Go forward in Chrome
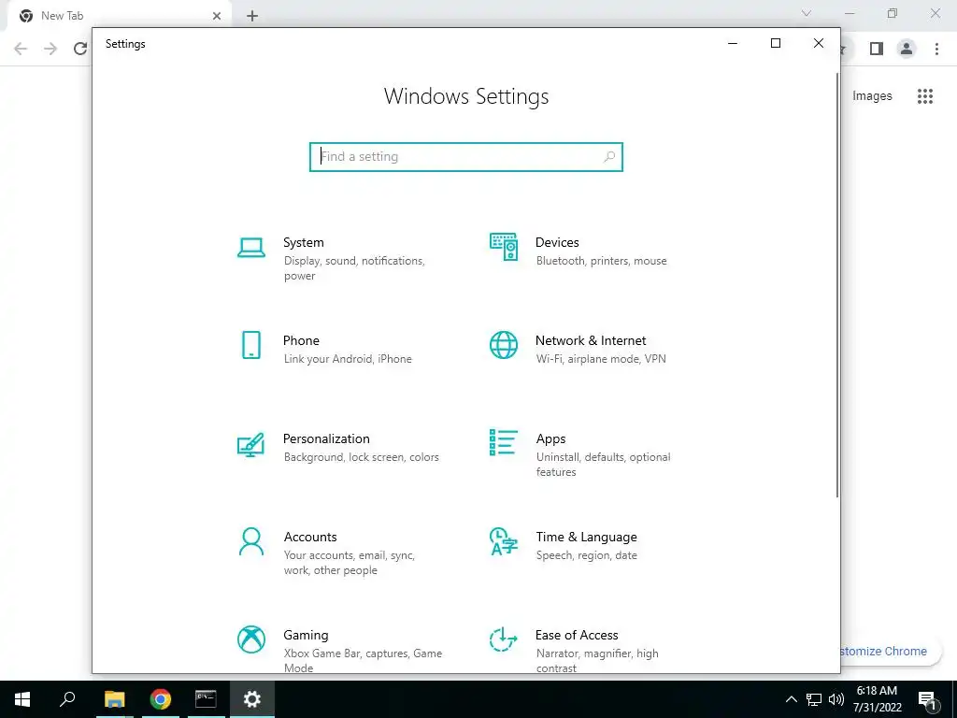Screen dimensions: 957x718 [50, 49]
